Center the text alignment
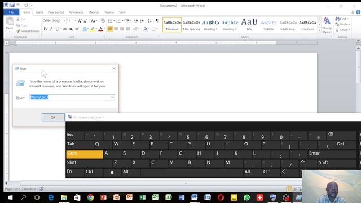Screen dimensions: 361x203 (x=116, y=29)
